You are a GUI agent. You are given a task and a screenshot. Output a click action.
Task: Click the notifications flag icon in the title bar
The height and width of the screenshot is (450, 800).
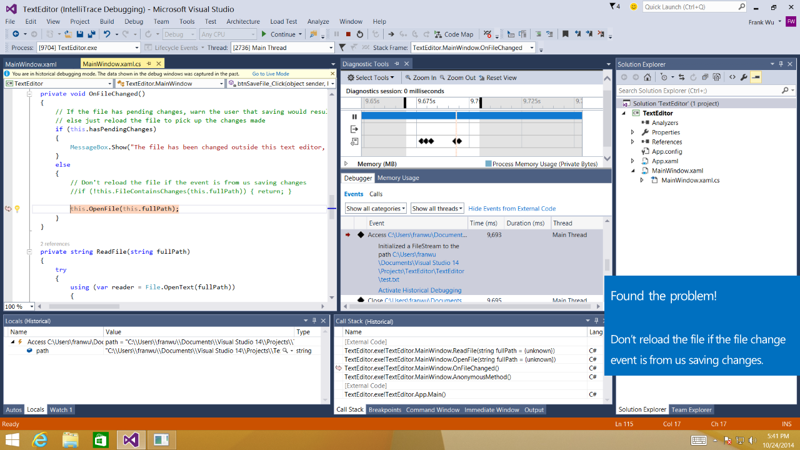tap(613, 6)
